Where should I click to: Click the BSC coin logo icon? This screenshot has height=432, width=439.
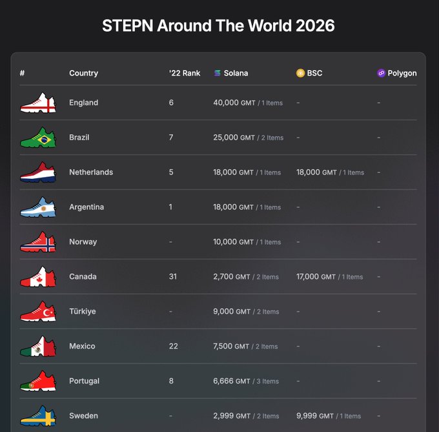click(x=300, y=73)
